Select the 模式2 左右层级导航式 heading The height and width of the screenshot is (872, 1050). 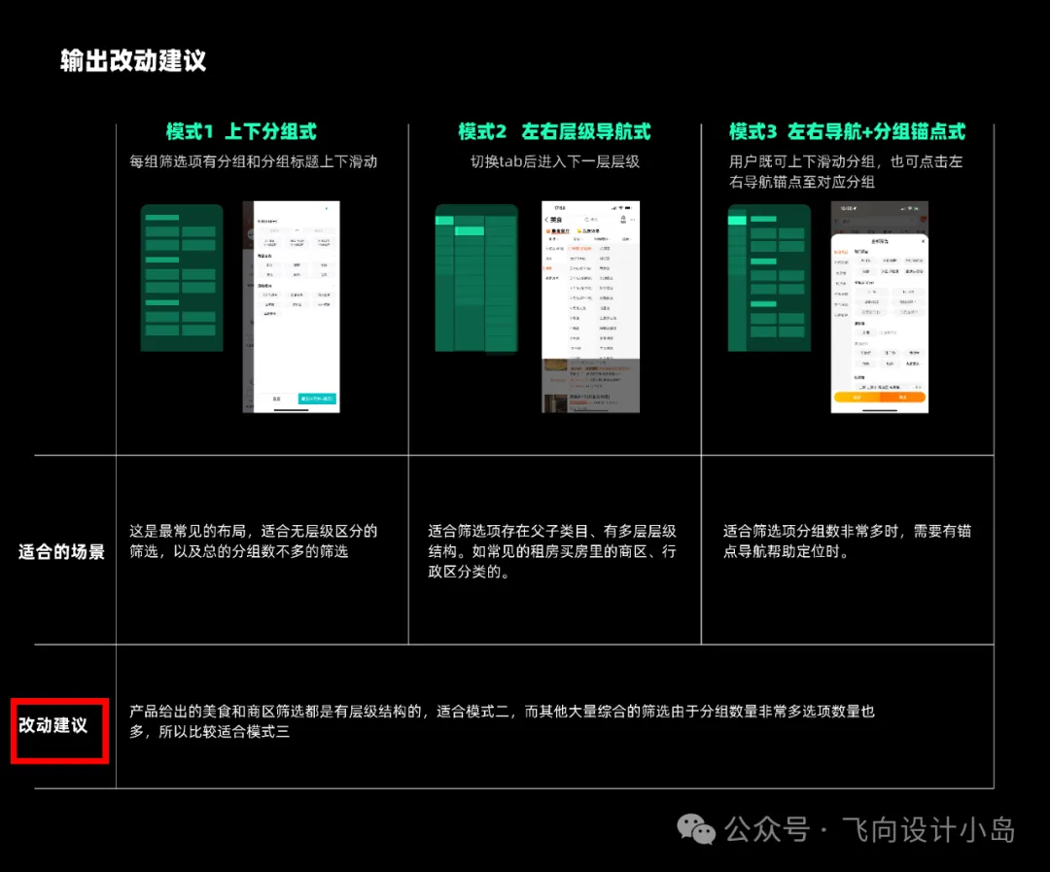[x=554, y=131]
